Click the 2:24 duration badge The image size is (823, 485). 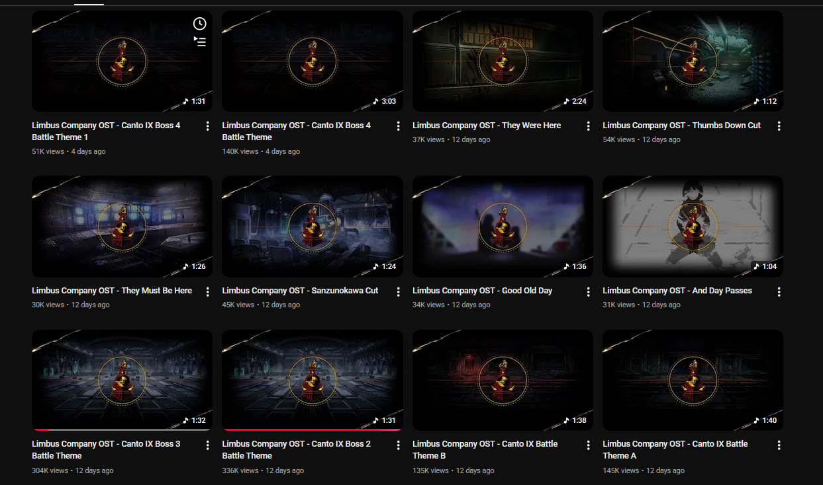[x=575, y=101]
